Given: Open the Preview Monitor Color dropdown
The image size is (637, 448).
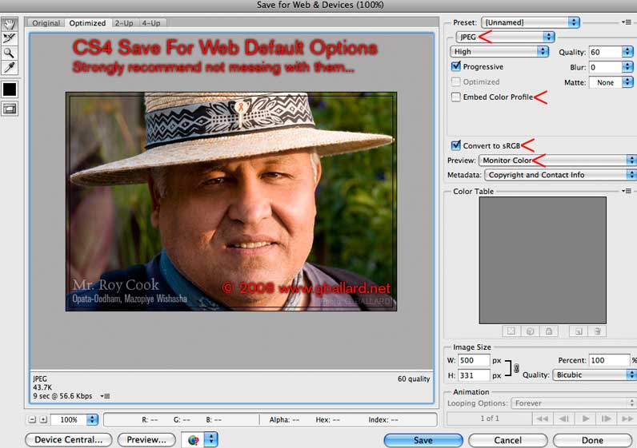Looking at the screenshot, I should click(557, 161).
